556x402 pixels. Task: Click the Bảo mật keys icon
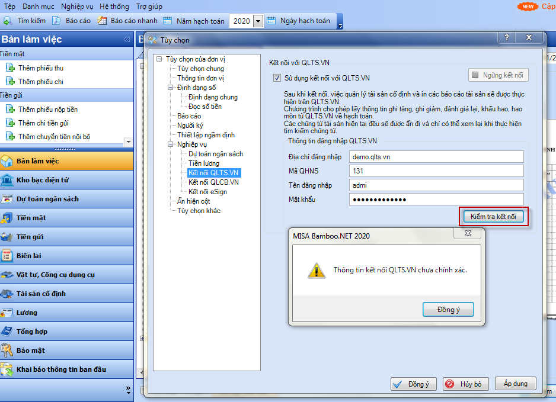(7, 350)
